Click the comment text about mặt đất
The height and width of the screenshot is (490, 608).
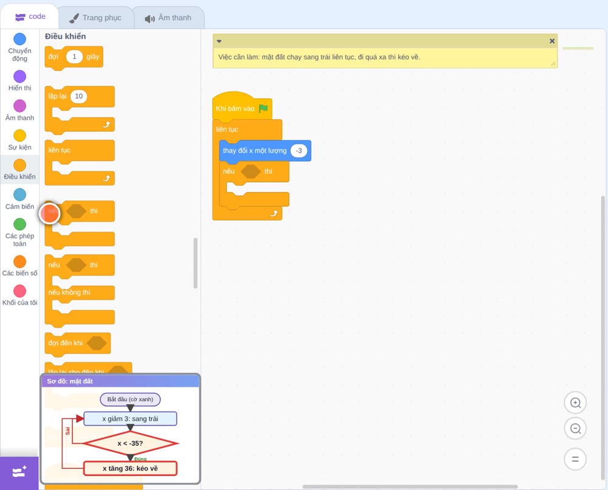tap(319, 57)
